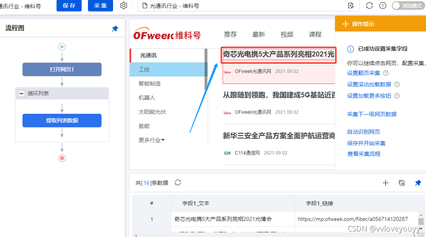
Task: Open the 课程 tab
Action: pos(315,35)
